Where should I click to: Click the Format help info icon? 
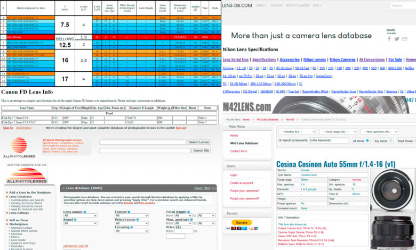pos(129,211)
